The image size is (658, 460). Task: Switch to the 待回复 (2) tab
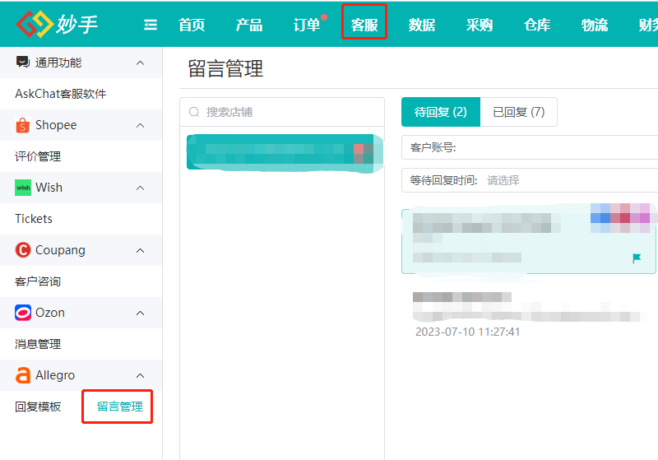click(x=441, y=112)
